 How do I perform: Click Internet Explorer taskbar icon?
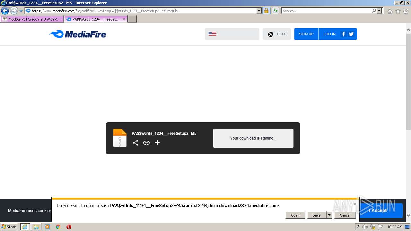point(25,227)
